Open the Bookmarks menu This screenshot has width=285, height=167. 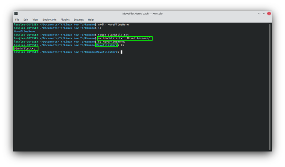[49, 20]
